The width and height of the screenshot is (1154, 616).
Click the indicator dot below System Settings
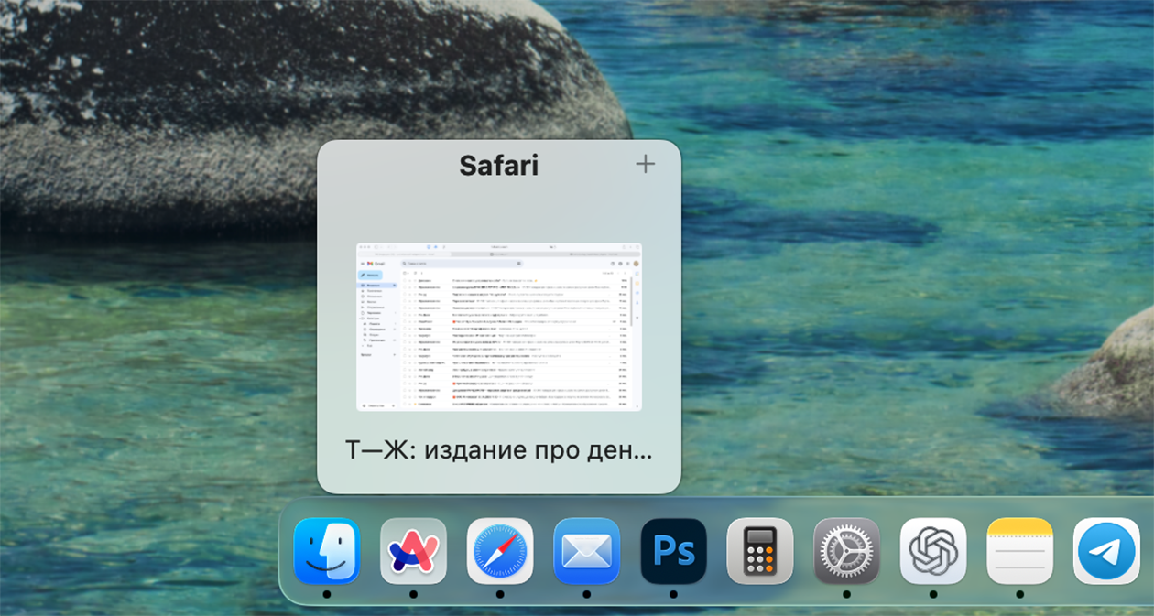click(x=846, y=594)
